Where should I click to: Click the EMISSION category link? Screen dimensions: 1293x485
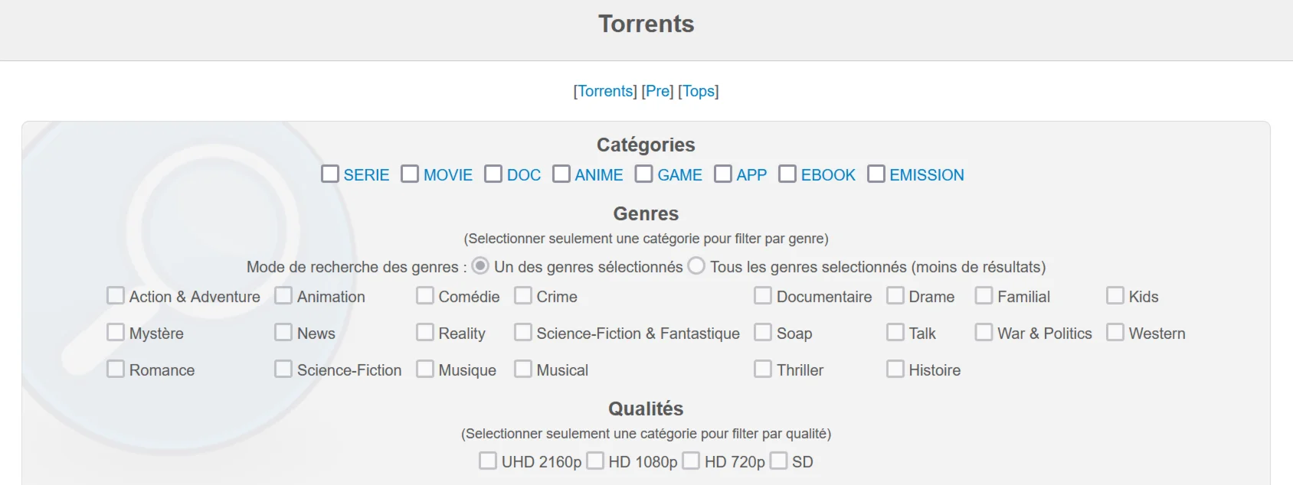pos(926,175)
